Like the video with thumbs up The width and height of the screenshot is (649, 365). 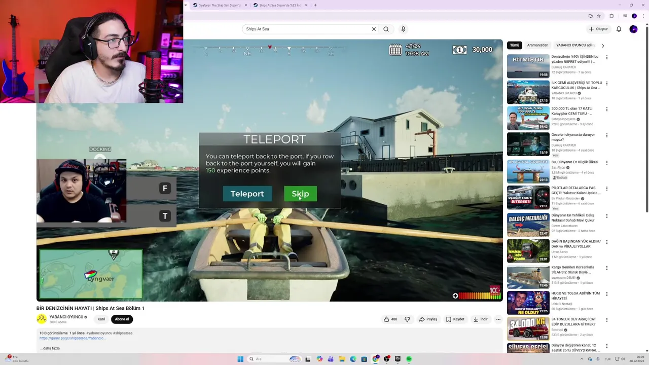pyautogui.click(x=390, y=319)
